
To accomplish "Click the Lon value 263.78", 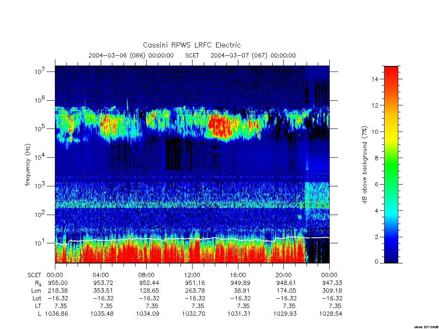I will click(x=195, y=291).
